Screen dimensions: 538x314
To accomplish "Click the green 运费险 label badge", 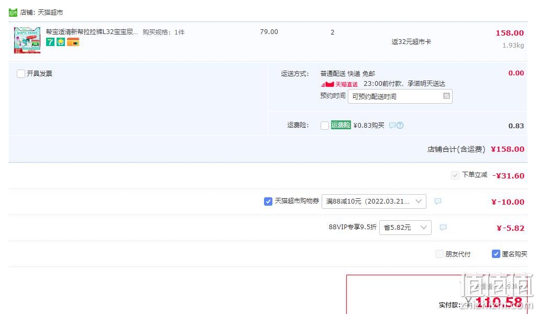I will [x=341, y=125].
